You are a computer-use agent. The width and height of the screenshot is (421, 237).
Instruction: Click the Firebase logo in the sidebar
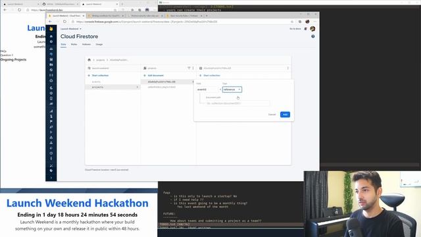51,29
